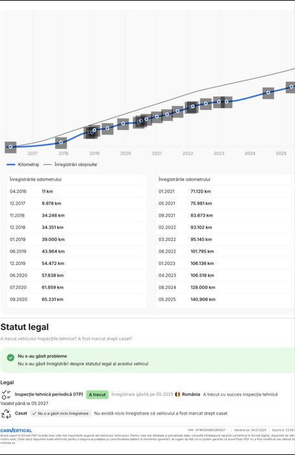Click the carVertical logo in footer
Viewport: 295px width, 455px height.
(x=16, y=430)
